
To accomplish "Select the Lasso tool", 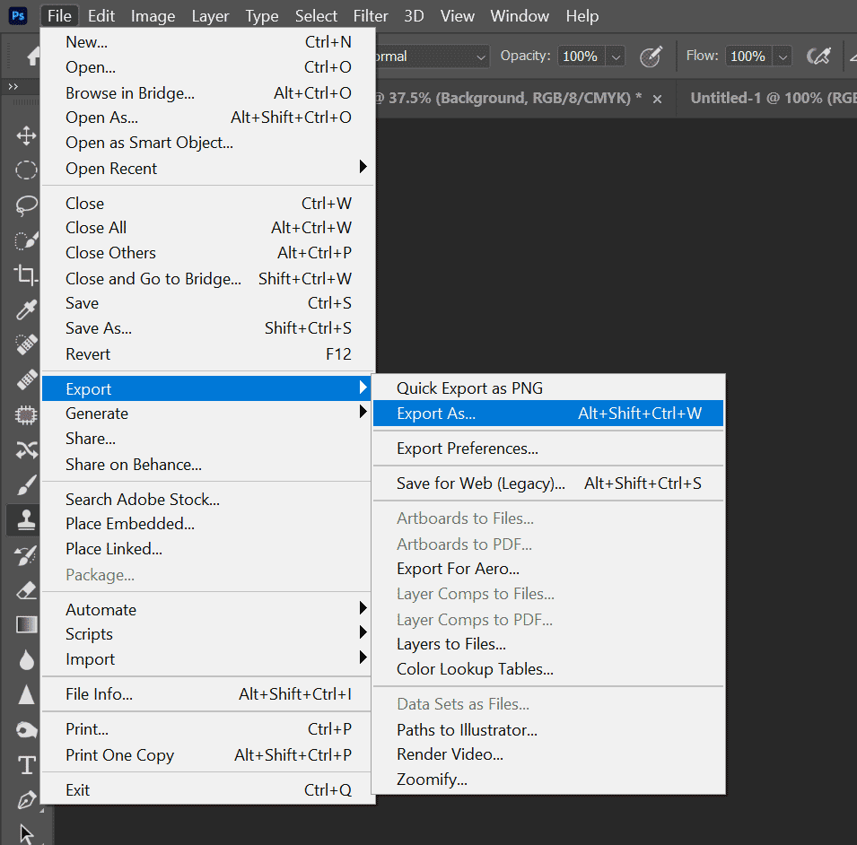I will pyautogui.click(x=25, y=205).
